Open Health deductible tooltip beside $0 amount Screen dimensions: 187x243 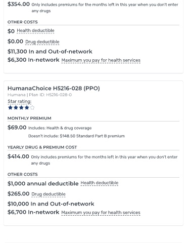[35, 30]
